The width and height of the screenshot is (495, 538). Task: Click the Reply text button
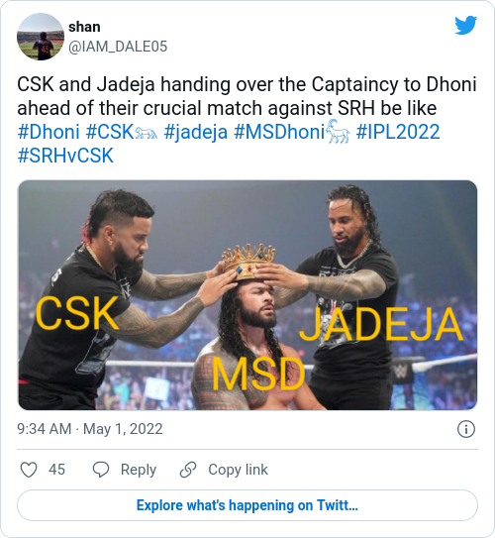coord(139,470)
